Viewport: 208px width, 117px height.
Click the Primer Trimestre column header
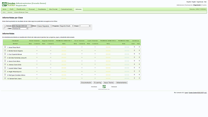click(x=34, y=41)
